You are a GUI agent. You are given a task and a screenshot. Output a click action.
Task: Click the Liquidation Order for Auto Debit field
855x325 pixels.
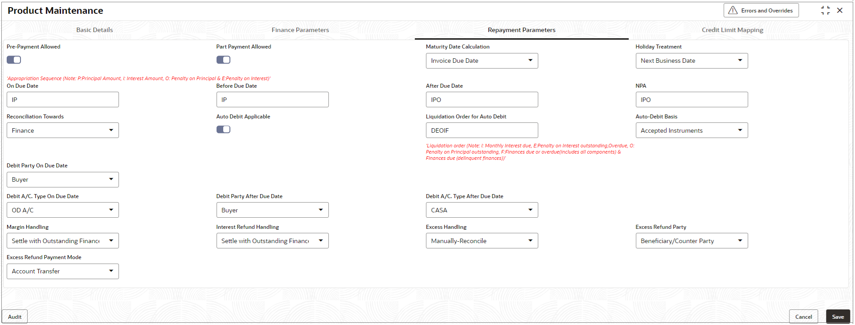482,130
